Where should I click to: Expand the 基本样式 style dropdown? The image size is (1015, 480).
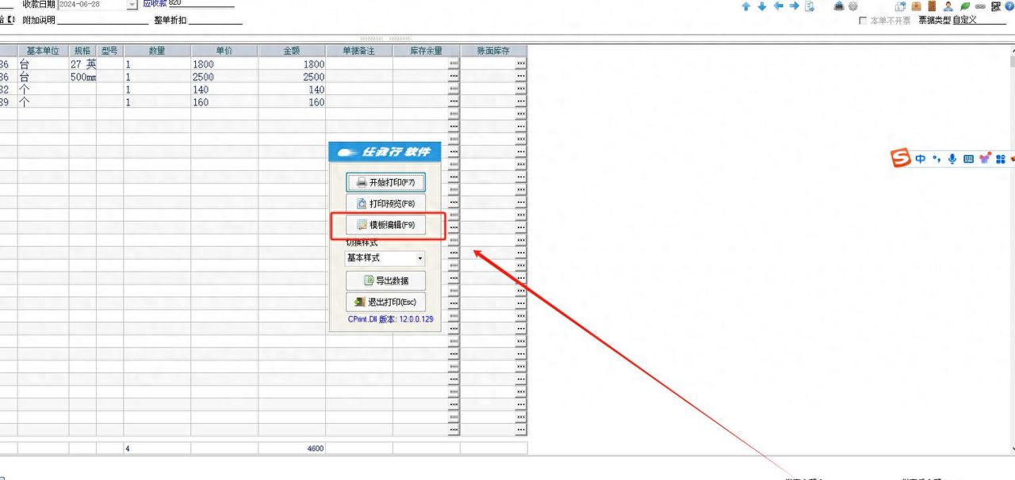(x=420, y=258)
